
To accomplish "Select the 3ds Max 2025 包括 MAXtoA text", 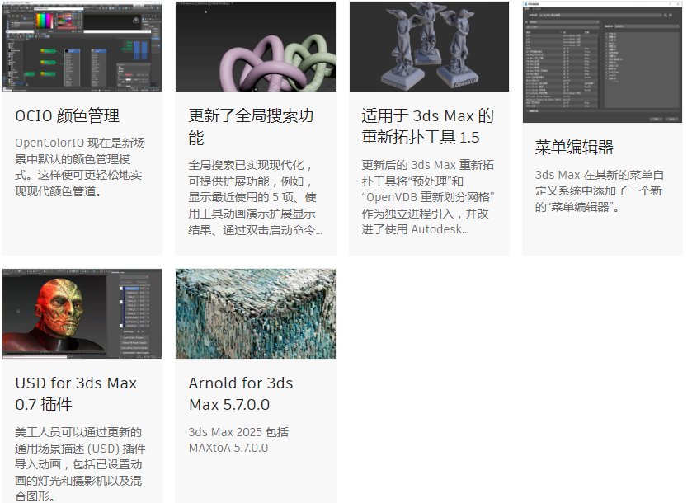I will click(238, 440).
